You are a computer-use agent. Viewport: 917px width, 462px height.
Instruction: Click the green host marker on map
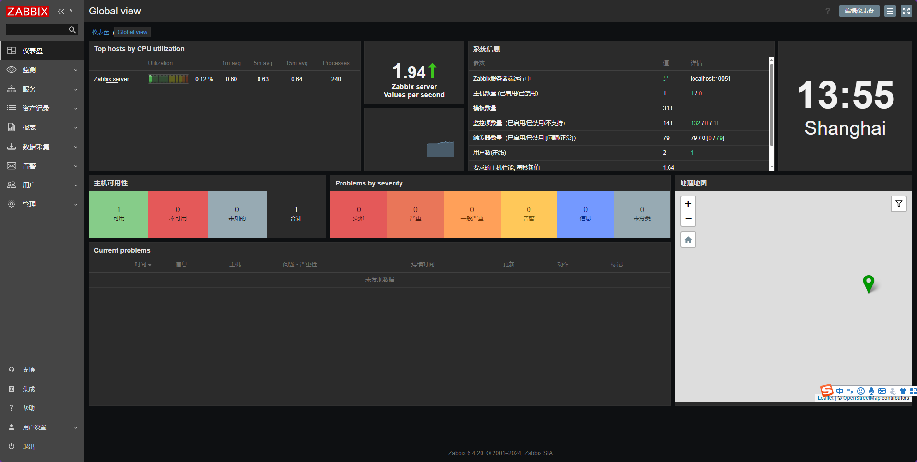coord(869,283)
